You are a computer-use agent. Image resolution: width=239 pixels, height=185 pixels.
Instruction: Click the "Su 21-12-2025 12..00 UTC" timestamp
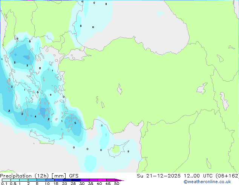pyautogui.click(x=176, y=176)
